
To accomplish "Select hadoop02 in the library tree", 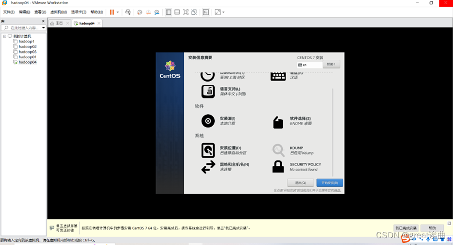I will coord(27,47).
